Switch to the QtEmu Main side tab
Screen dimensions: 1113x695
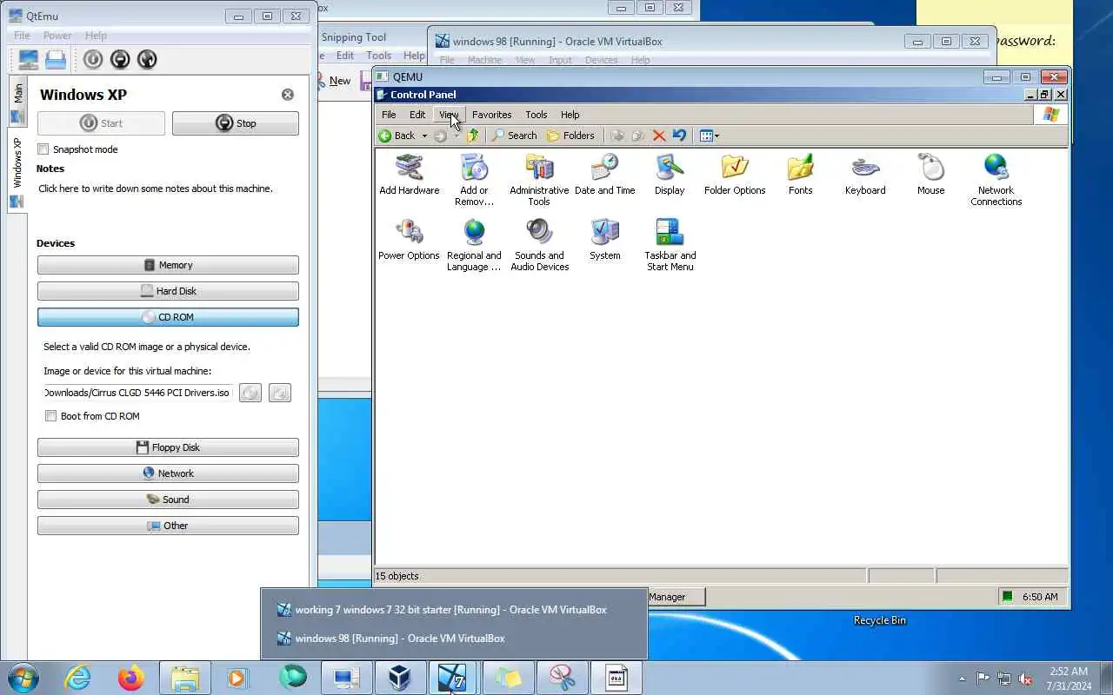pos(18,103)
